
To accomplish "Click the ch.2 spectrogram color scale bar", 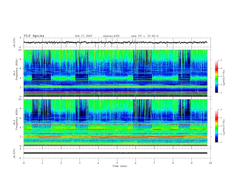I will (216, 126).
